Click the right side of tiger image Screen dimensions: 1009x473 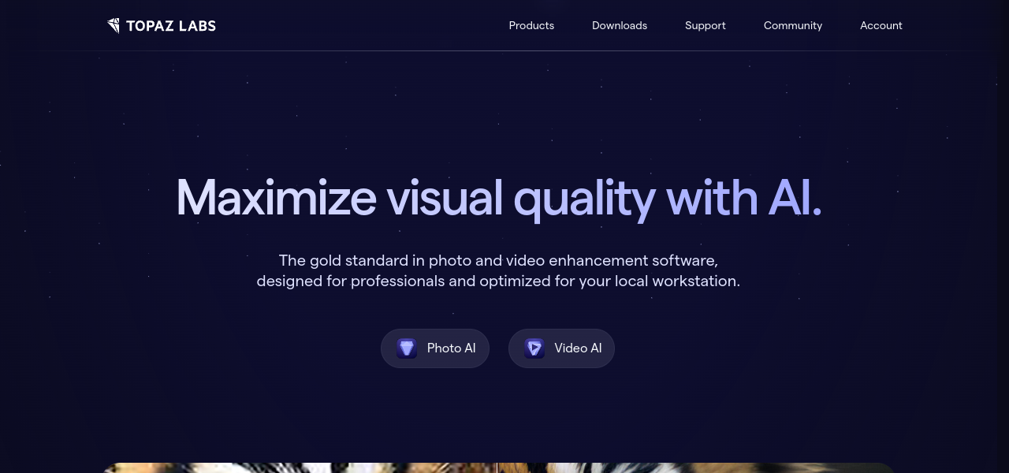pyautogui.click(x=694, y=467)
